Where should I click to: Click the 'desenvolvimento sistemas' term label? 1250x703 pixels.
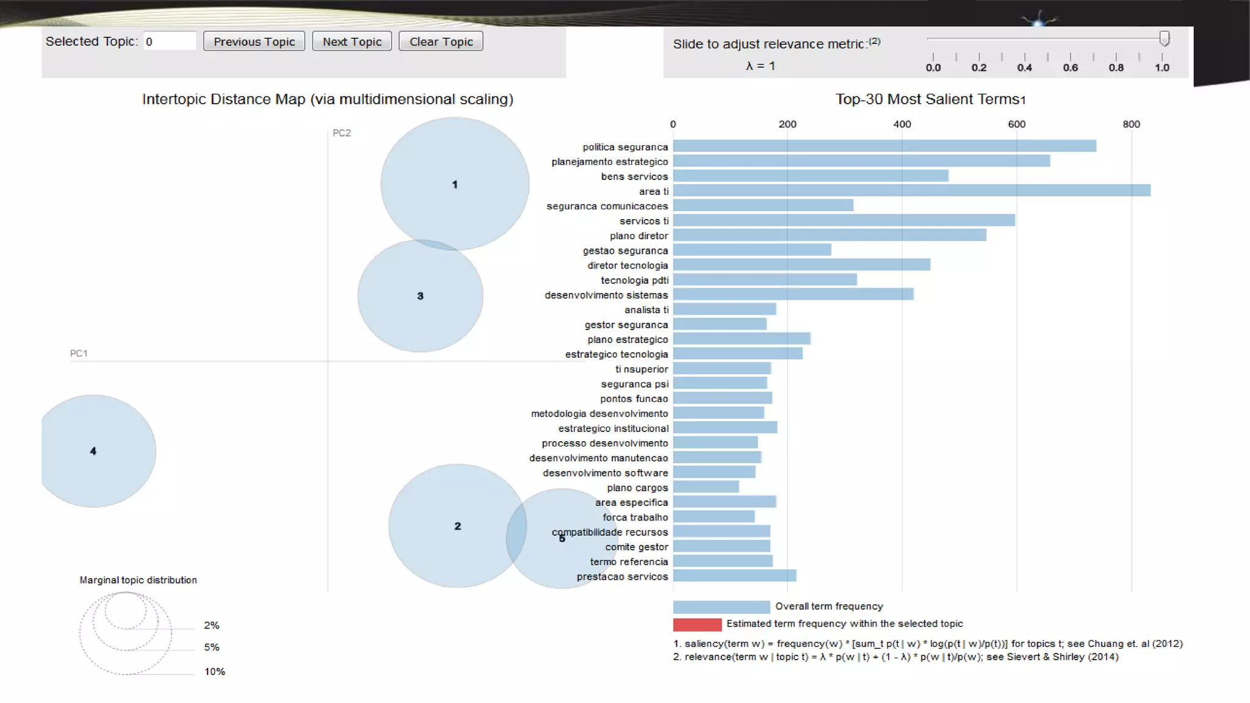tap(606, 295)
